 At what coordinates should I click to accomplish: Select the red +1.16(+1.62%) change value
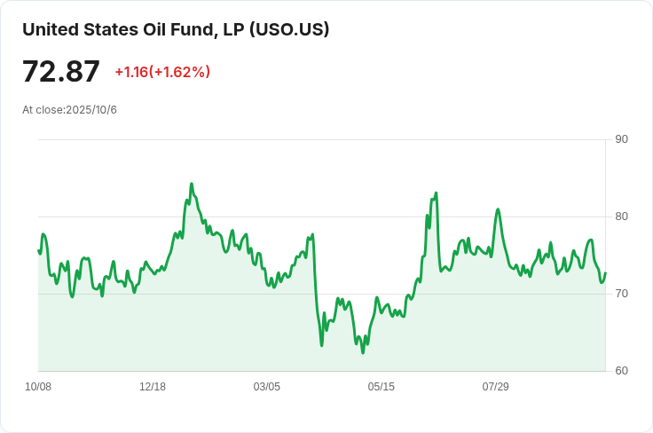click(162, 72)
